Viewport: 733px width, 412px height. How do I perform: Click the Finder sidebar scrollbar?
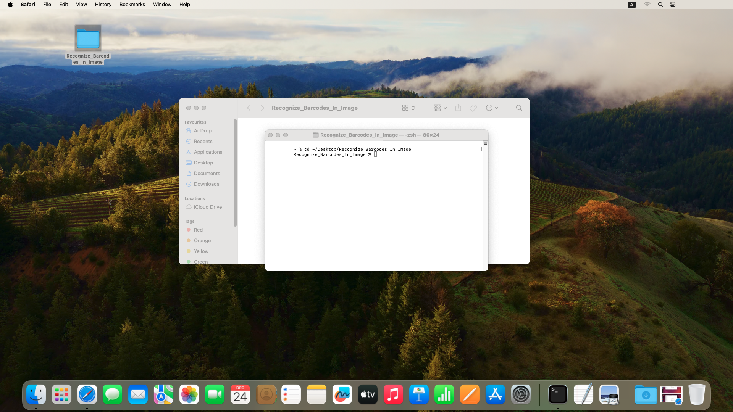[235, 172]
